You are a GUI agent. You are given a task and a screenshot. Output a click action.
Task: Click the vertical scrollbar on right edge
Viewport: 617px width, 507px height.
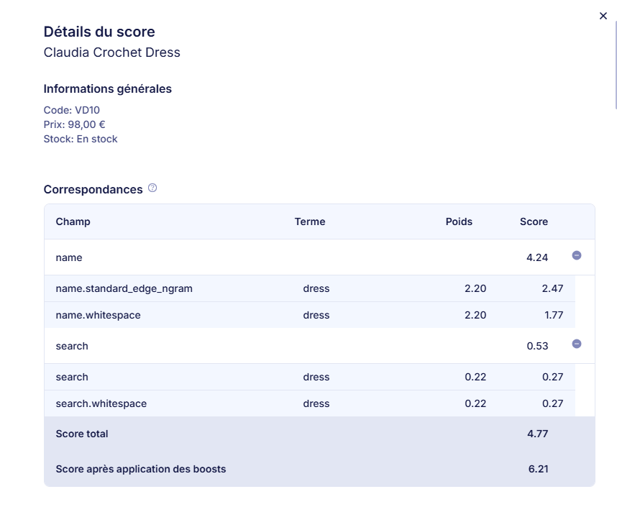tap(615, 65)
